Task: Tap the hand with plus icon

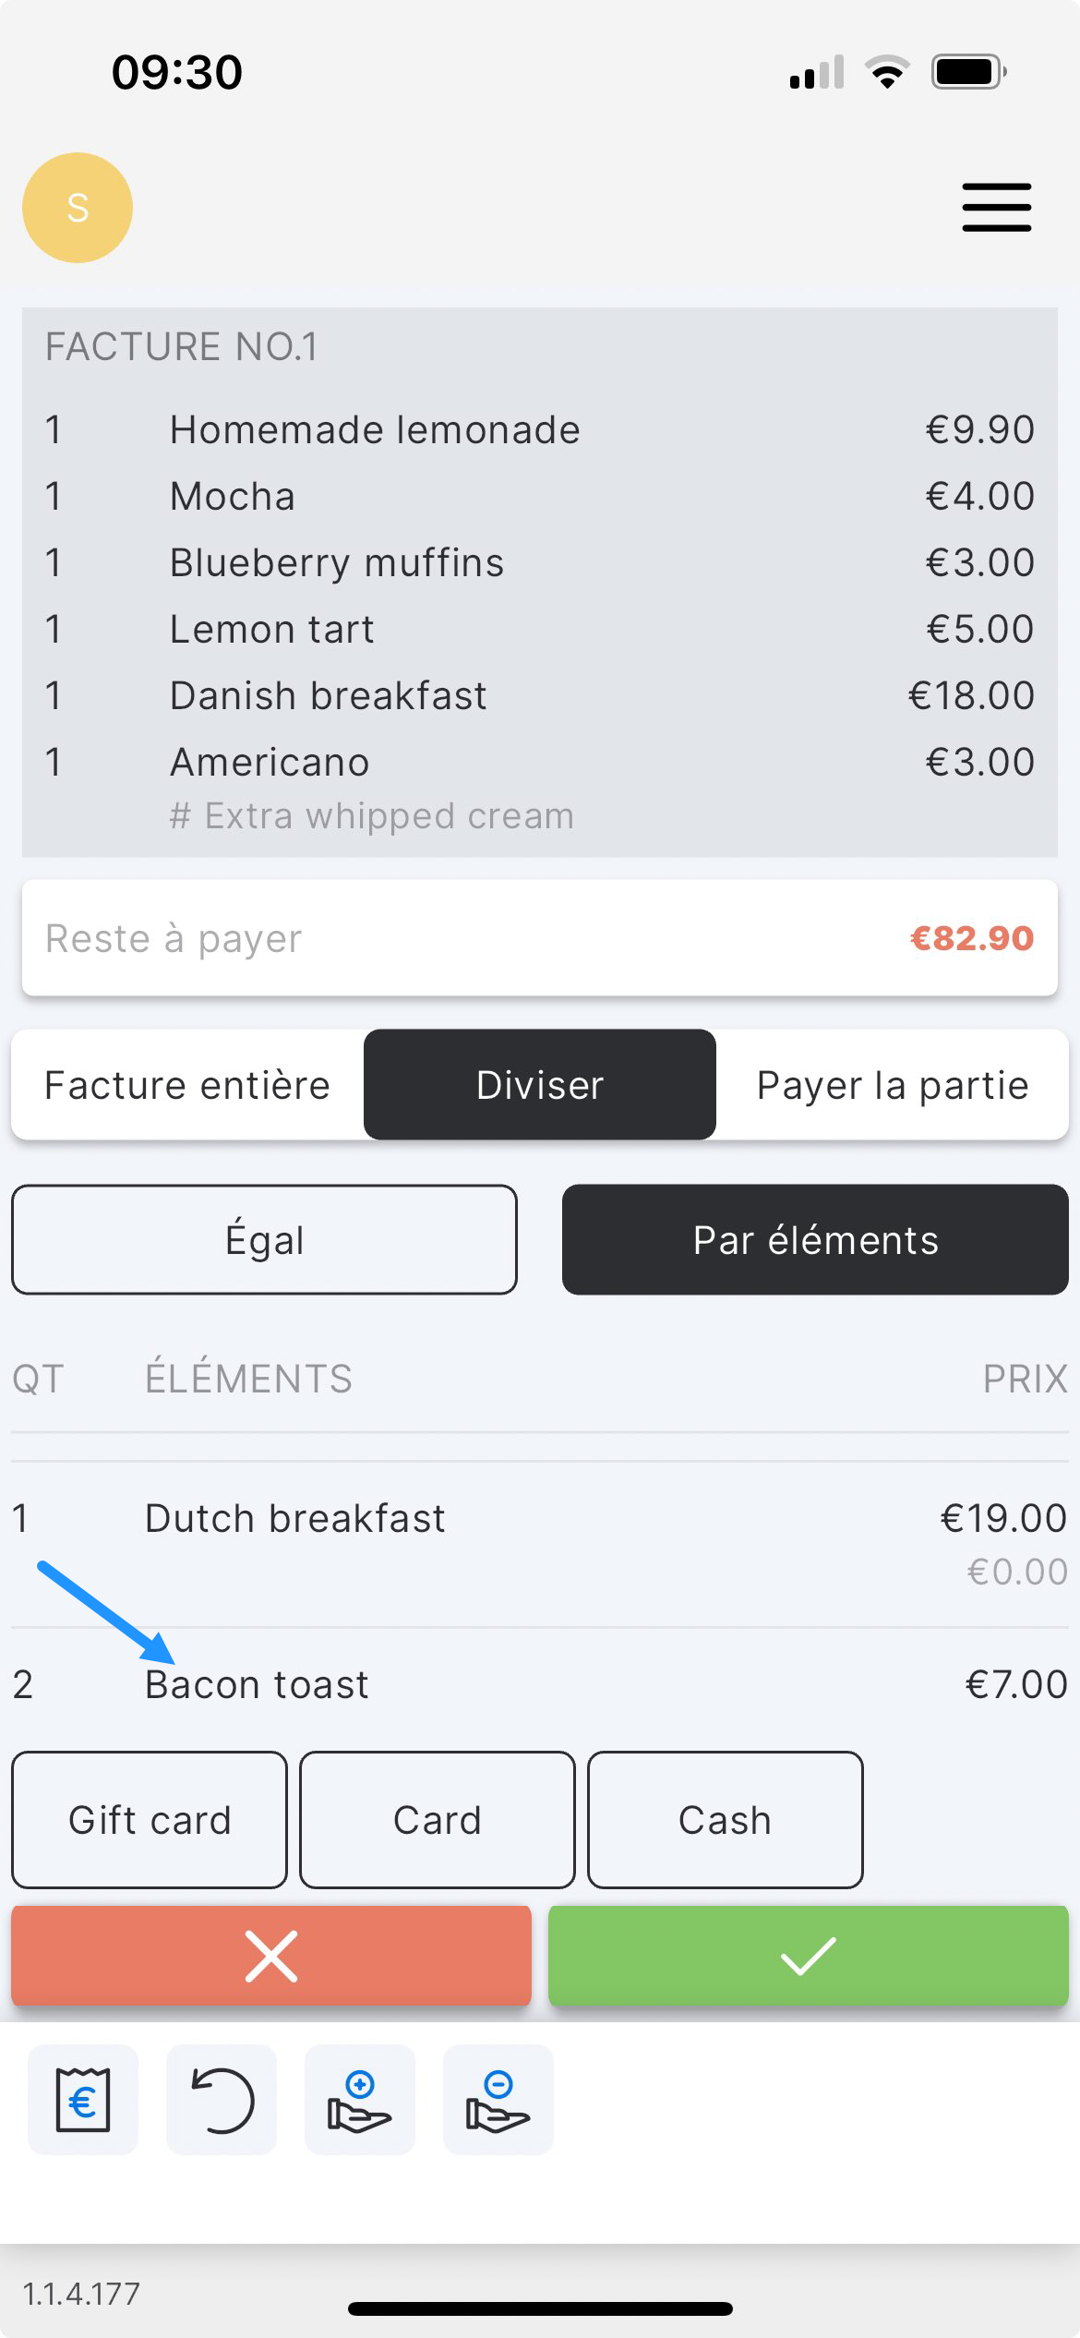Action: click(x=360, y=2100)
